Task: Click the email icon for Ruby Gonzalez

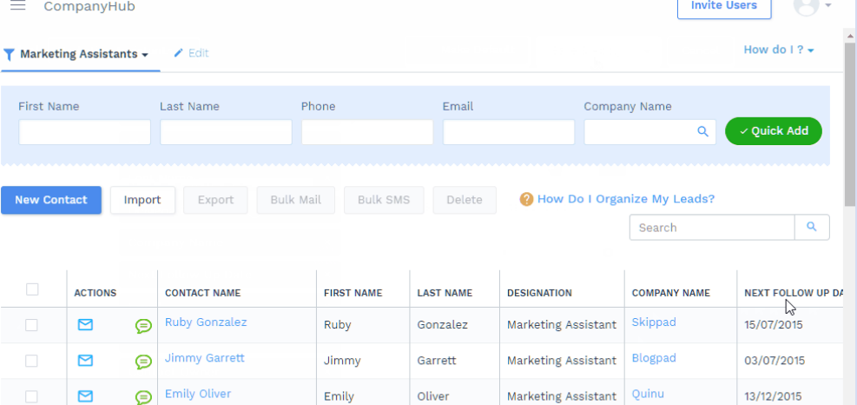Action: (x=85, y=325)
